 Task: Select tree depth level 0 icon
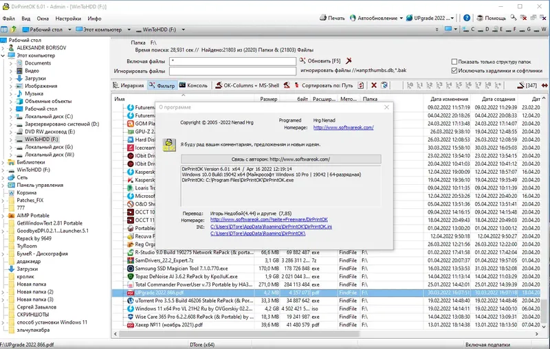coord(410,85)
